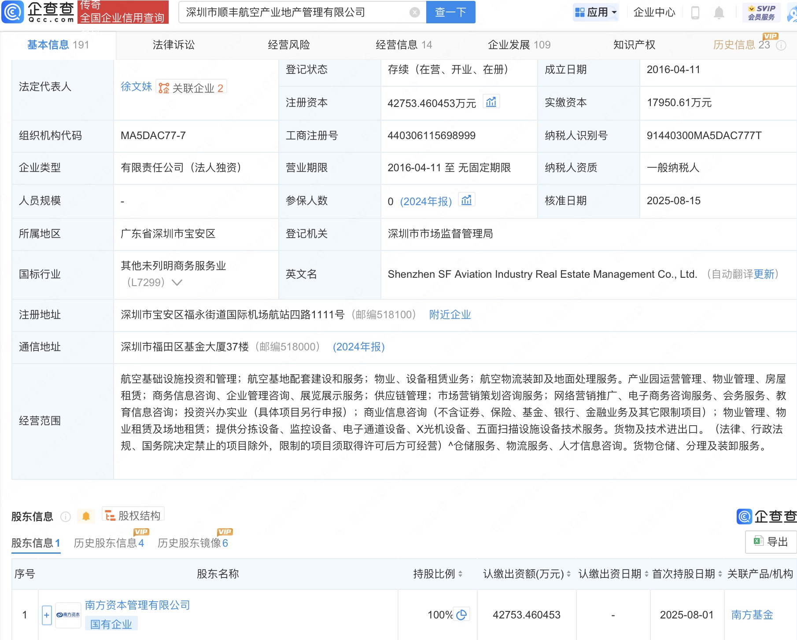
Task: Open notifications bell in top bar
Action: (719, 13)
